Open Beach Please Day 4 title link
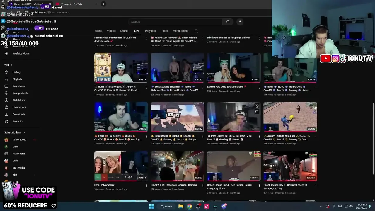This screenshot has height=211, width=375. (229, 187)
